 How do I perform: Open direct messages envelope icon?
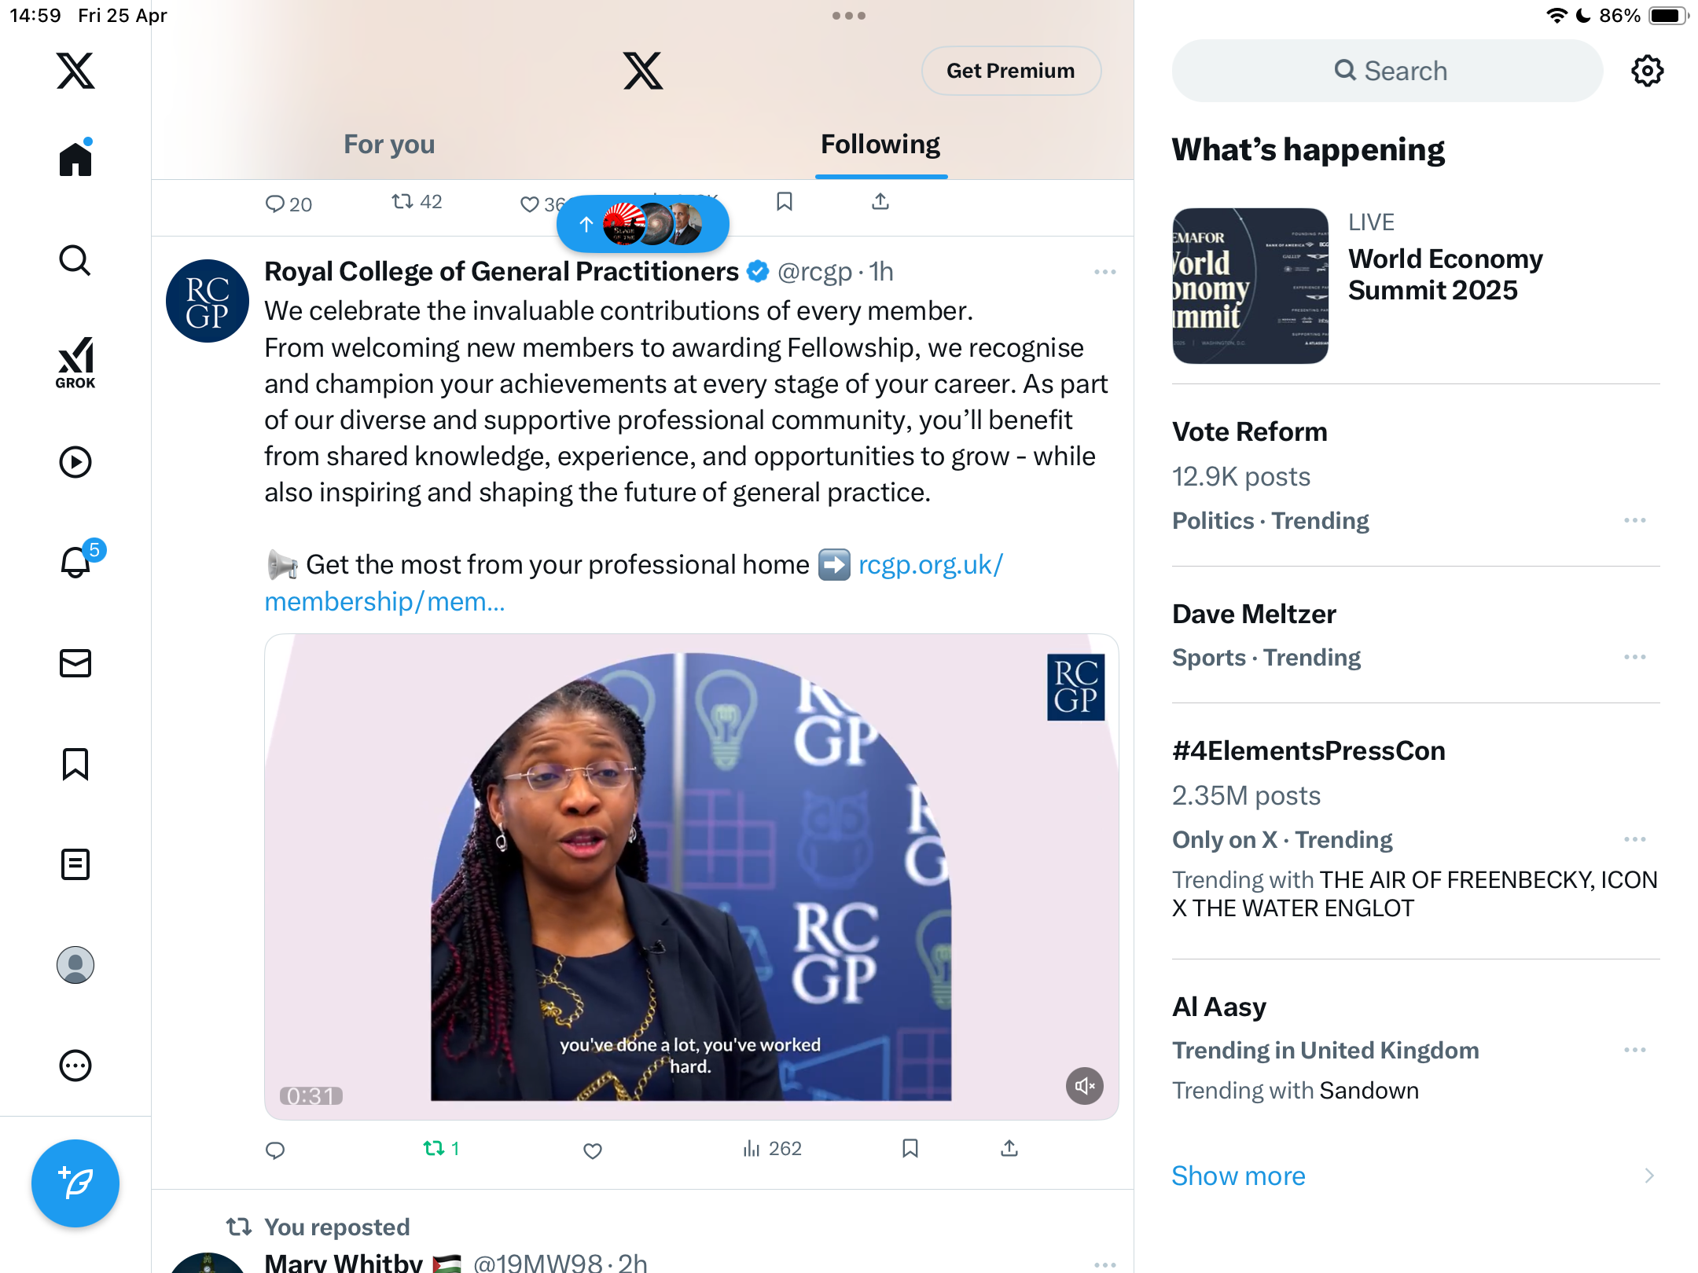click(x=75, y=663)
